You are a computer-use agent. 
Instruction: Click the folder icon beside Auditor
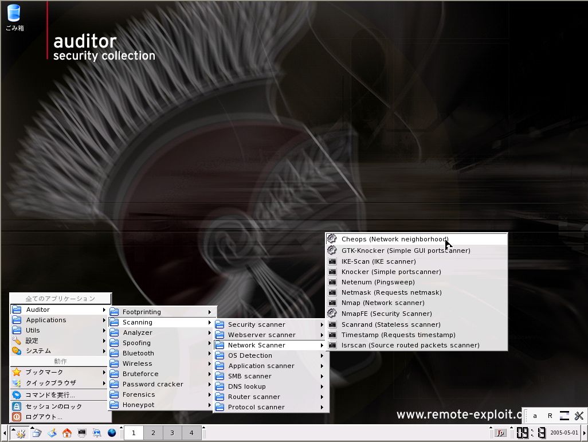(17, 310)
